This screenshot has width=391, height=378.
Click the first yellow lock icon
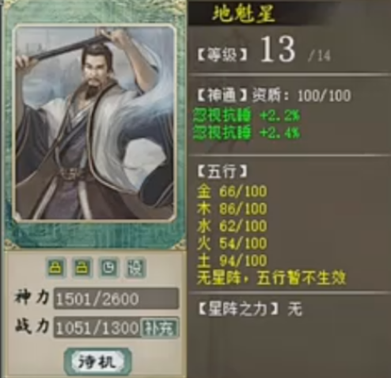(x=55, y=268)
